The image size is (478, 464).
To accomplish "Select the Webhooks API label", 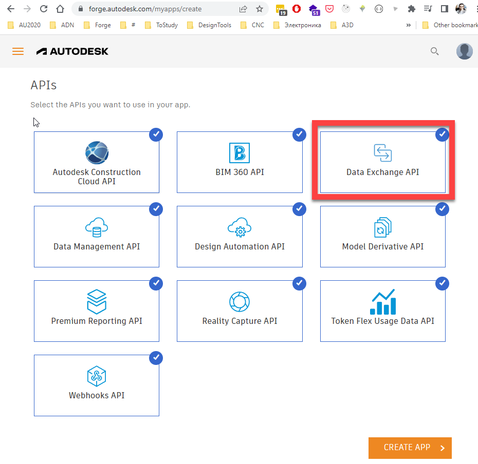I will [x=97, y=395].
